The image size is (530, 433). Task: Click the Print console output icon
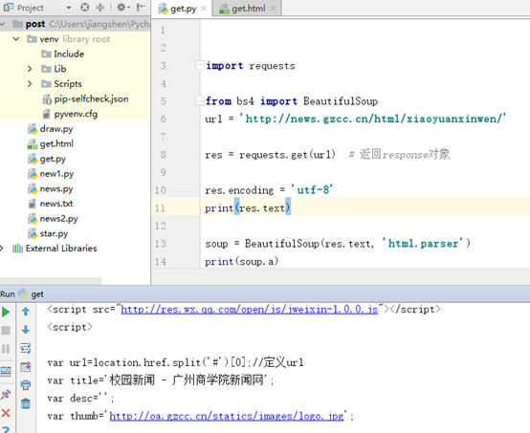point(26,384)
